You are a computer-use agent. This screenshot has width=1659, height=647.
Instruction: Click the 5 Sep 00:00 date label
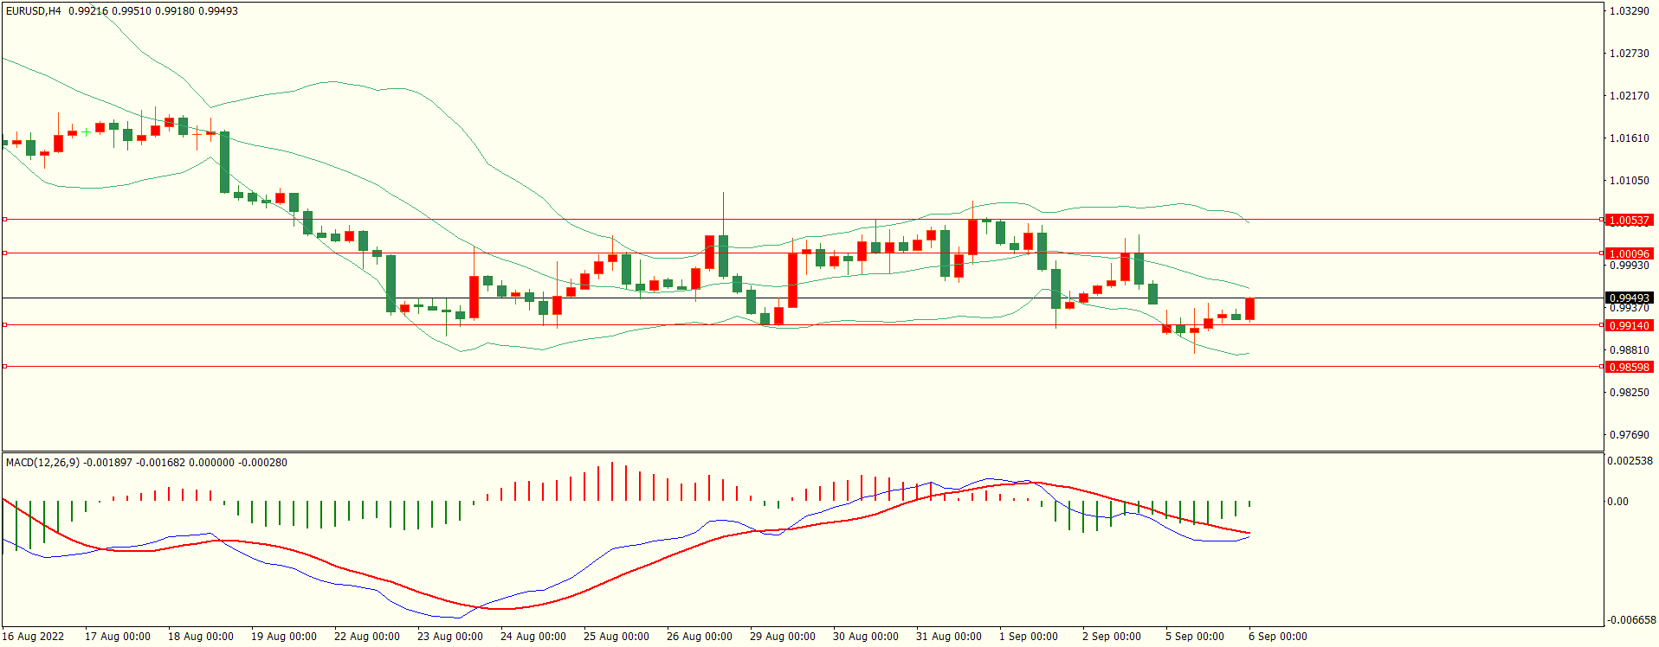click(x=1195, y=637)
